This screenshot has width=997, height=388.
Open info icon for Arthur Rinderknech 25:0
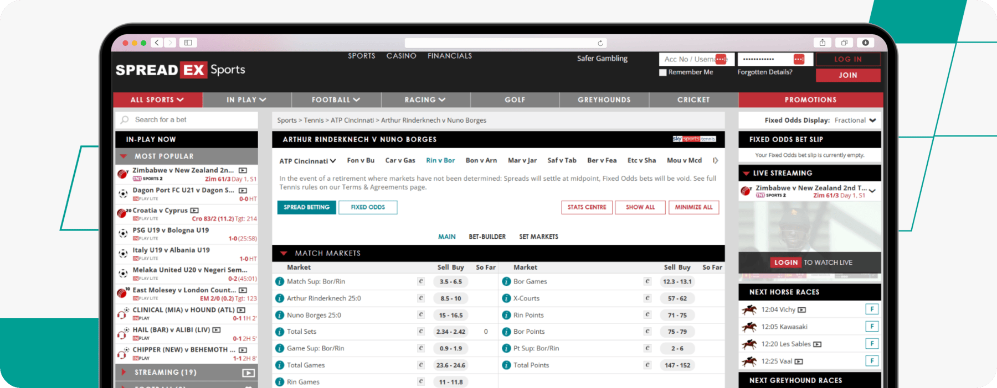point(280,298)
